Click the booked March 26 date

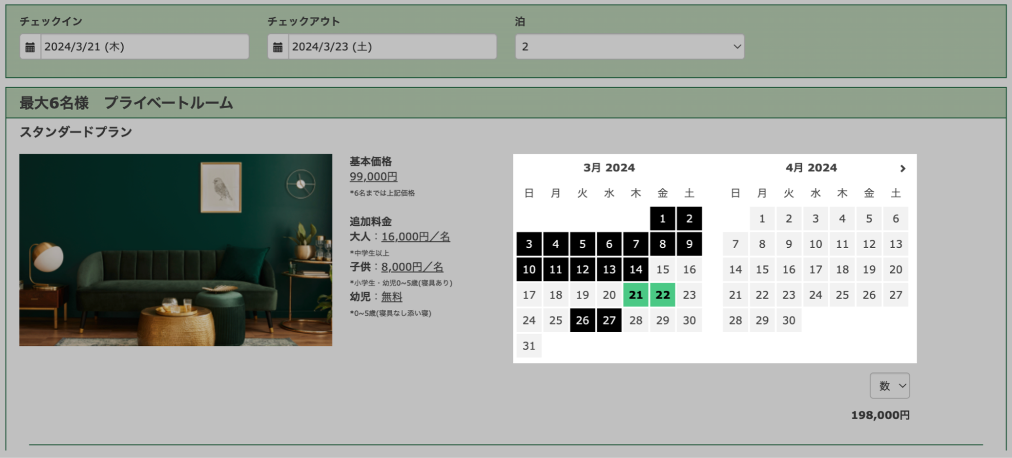point(582,320)
